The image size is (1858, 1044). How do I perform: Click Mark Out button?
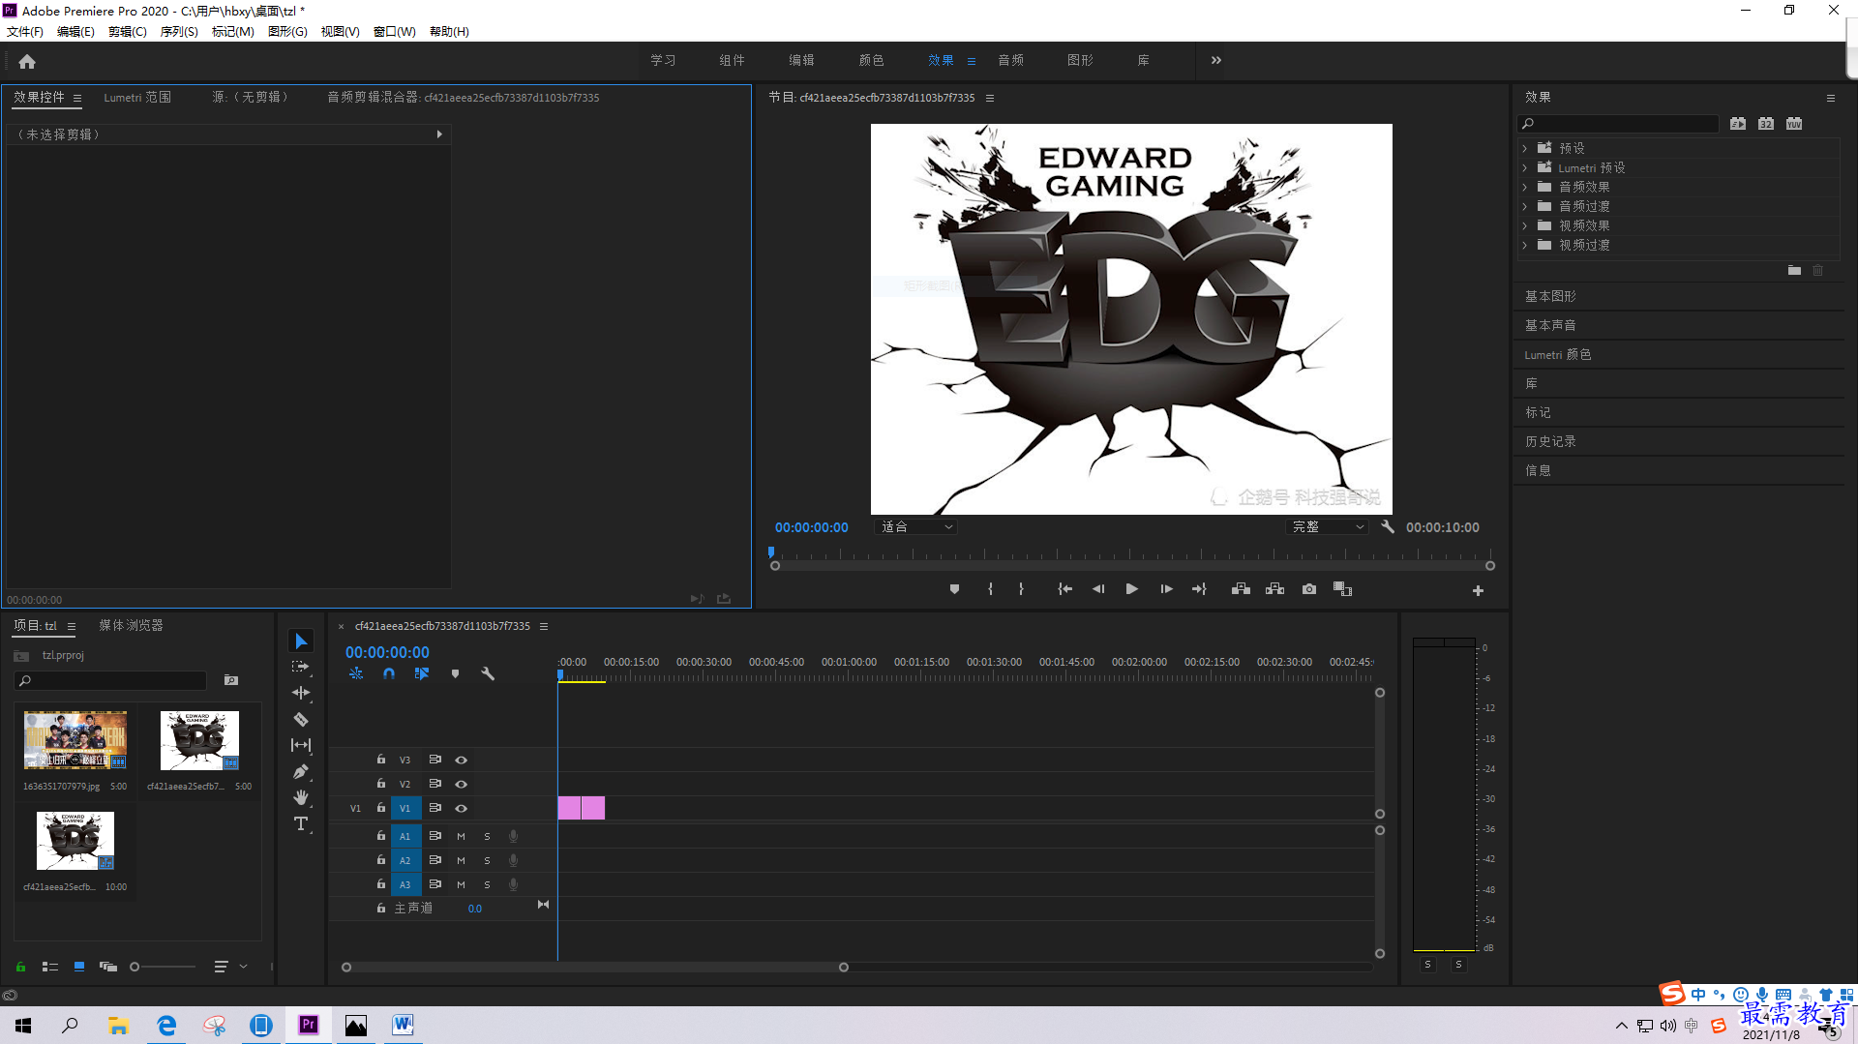pyautogui.click(x=1021, y=589)
